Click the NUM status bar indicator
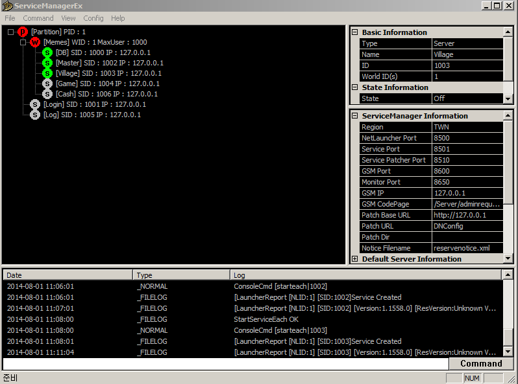 pos(472,378)
